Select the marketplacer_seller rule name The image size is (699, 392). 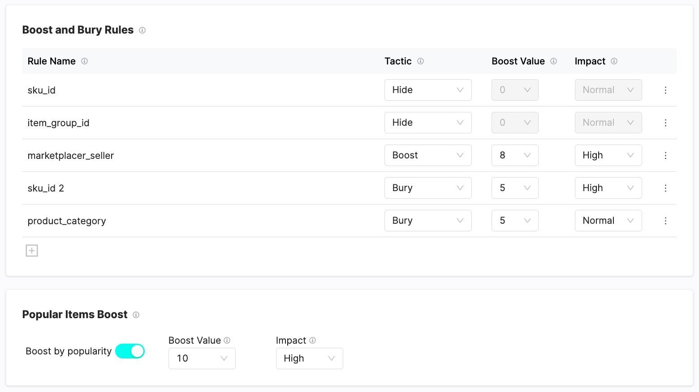click(x=71, y=156)
